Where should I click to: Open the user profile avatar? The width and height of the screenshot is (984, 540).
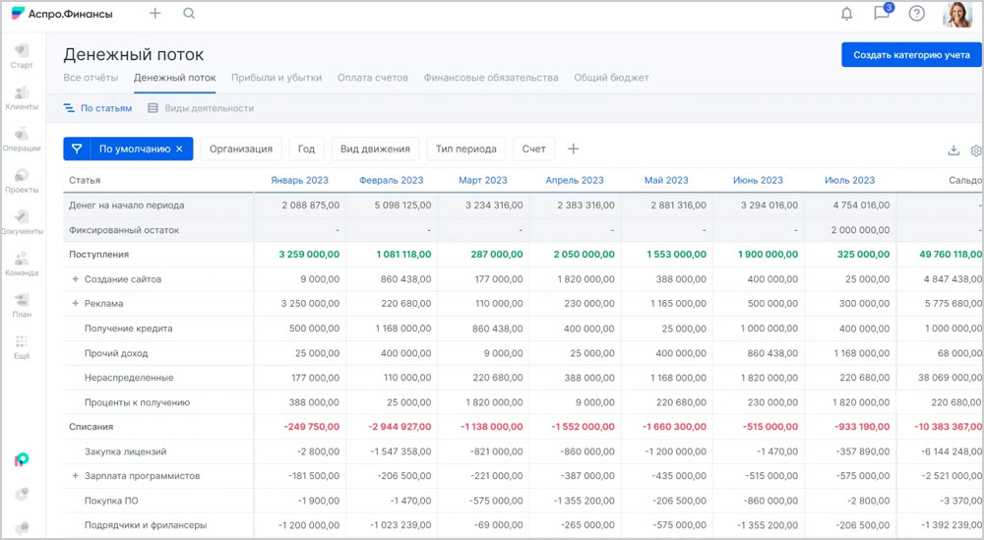click(x=956, y=14)
